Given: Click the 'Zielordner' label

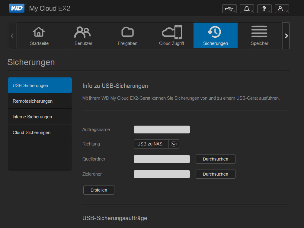Looking at the screenshot, I should pyautogui.click(x=92, y=174).
